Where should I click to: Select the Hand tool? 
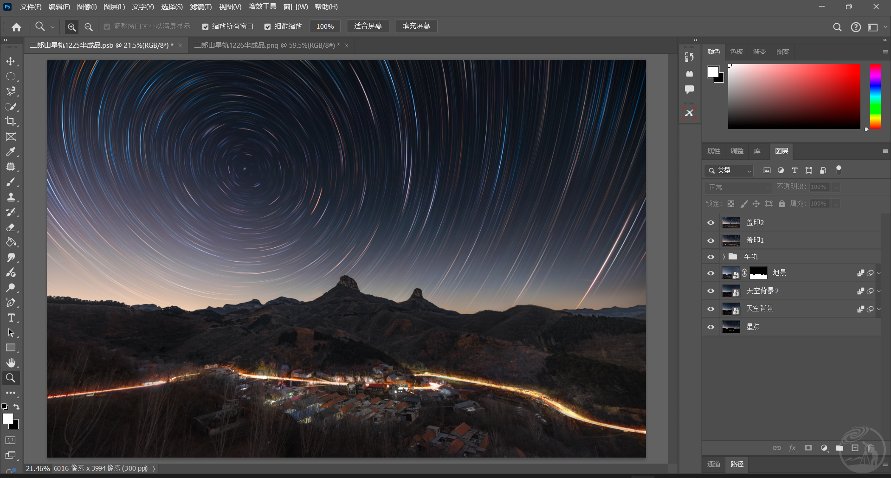11,363
